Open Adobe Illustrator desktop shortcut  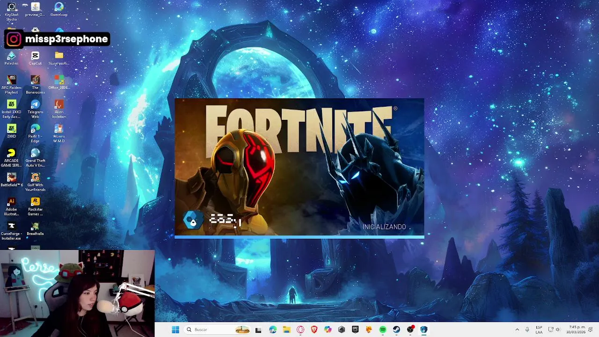[11, 207]
